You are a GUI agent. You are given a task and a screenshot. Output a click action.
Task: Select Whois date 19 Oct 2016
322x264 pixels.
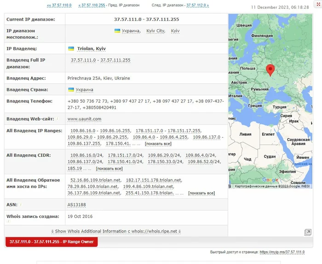click(80, 216)
